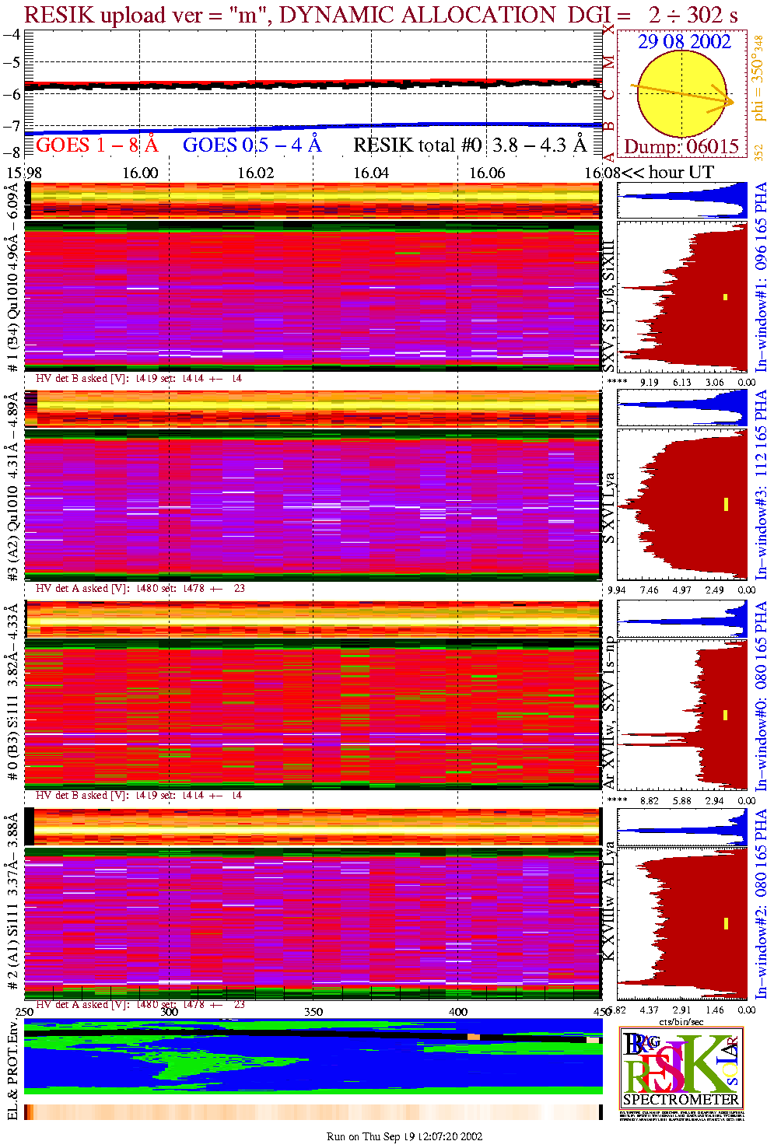Click the orange gradient color bar at bottom
Viewport: 781px width, 1148px height.
point(313,1112)
